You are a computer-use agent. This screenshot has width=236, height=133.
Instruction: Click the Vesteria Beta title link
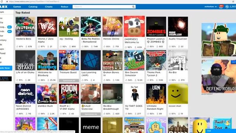tap(24, 39)
